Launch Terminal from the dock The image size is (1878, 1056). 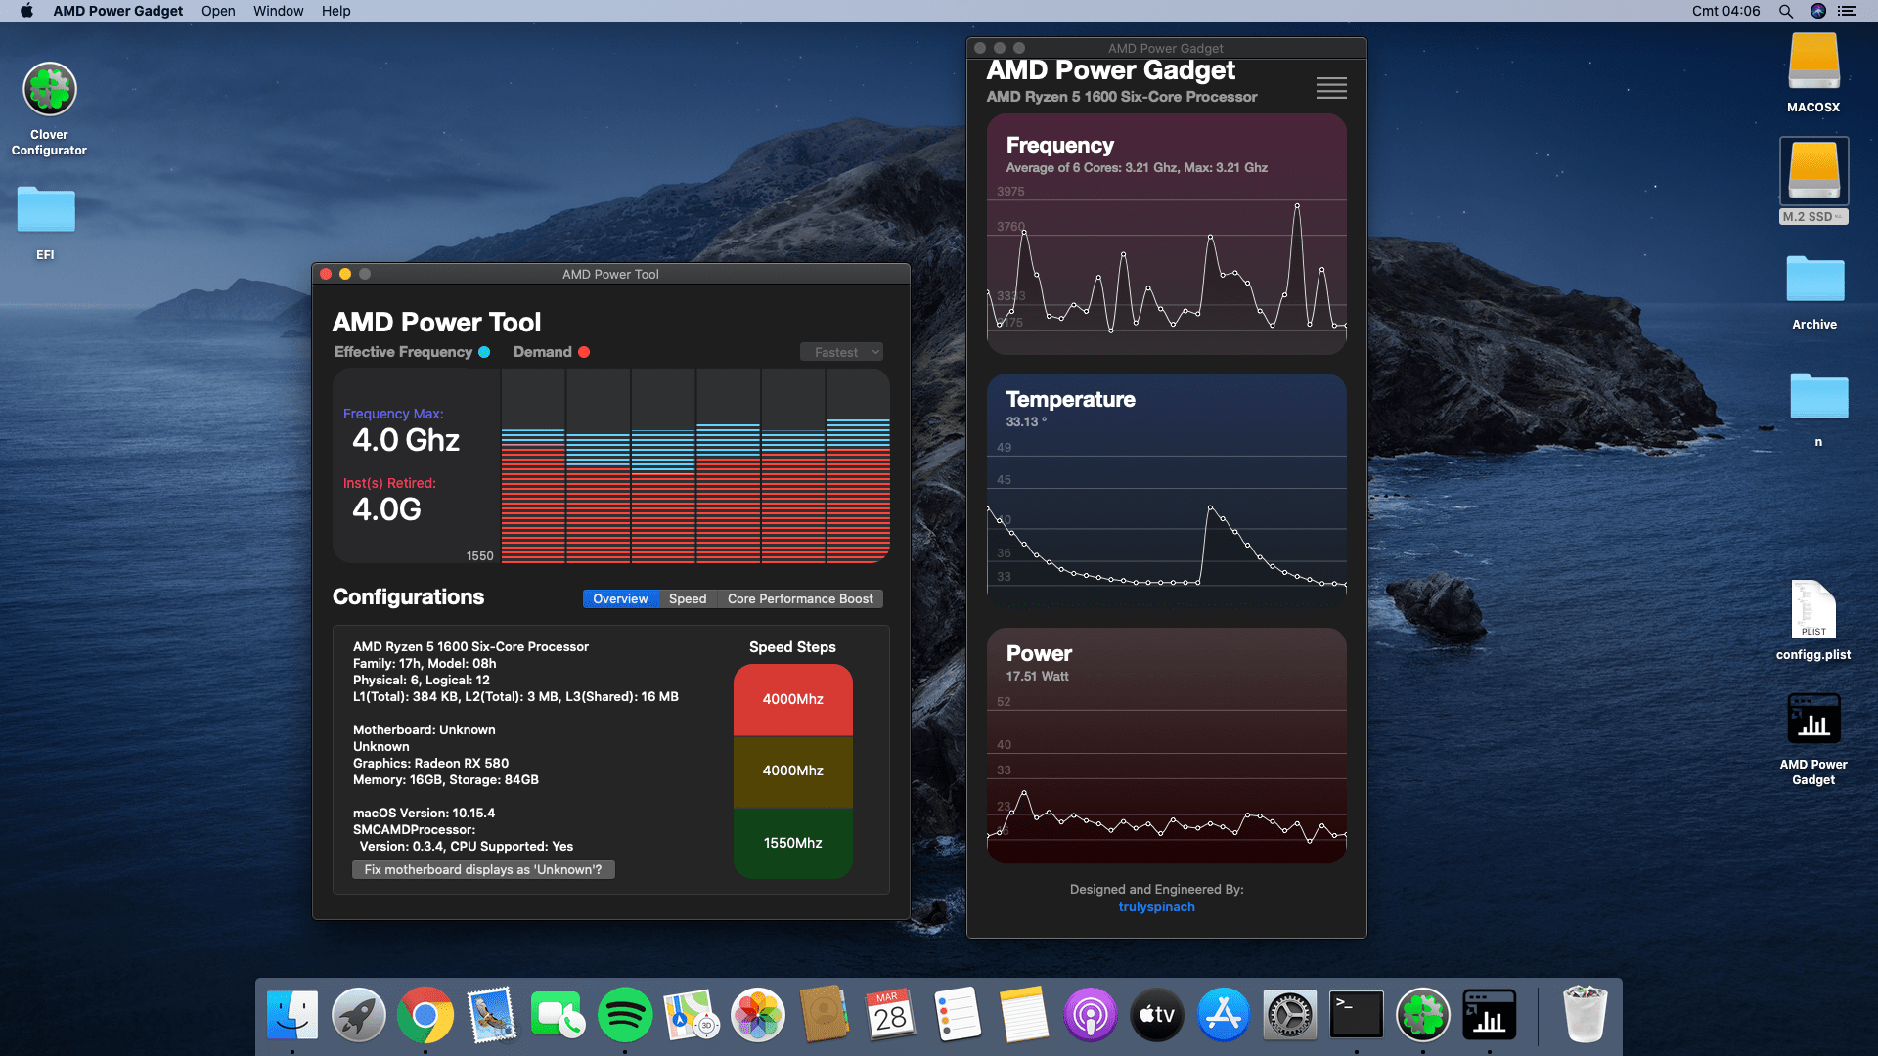(1356, 1015)
